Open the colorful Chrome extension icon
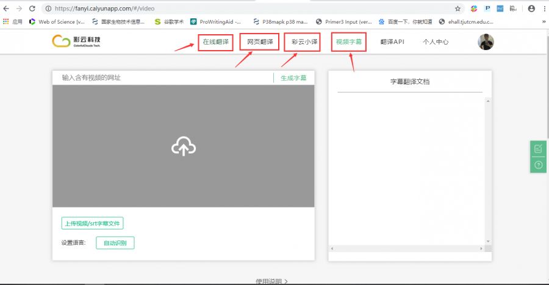Screen dimensions: 549x285 (x=474, y=9)
